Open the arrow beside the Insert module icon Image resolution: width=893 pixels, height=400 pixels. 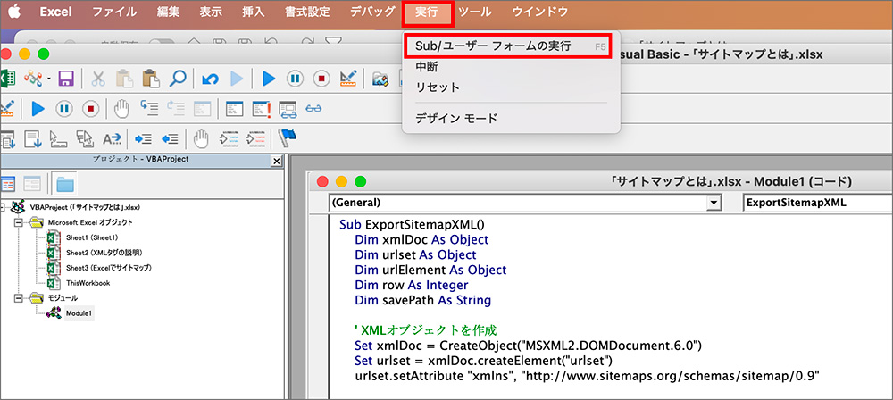point(49,79)
